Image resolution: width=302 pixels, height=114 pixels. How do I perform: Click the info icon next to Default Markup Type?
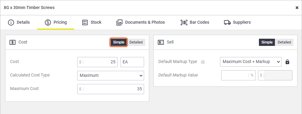[x=203, y=62]
